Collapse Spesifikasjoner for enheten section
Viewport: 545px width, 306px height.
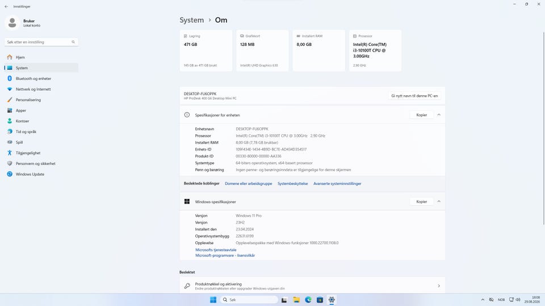(439, 115)
